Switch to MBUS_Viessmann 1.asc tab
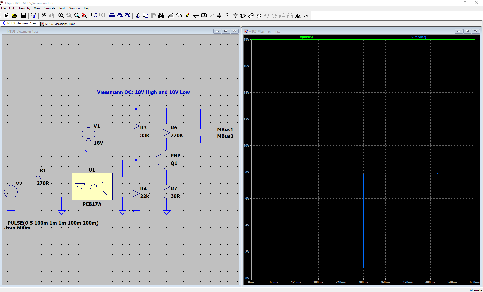 (x=19, y=23)
